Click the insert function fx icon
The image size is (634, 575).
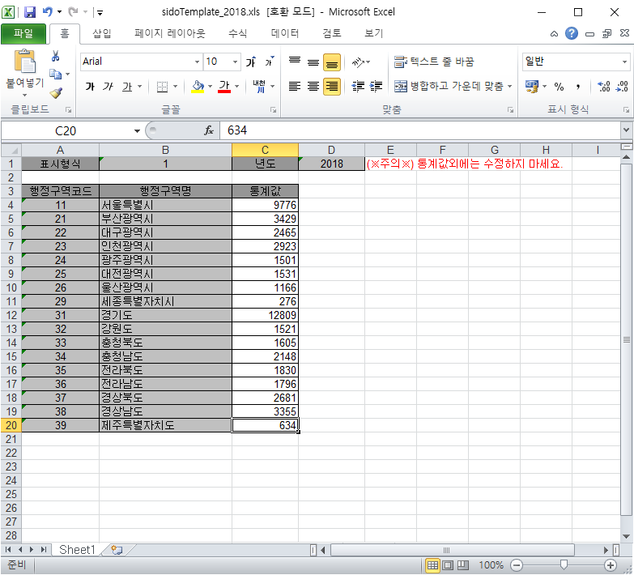(x=208, y=130)
